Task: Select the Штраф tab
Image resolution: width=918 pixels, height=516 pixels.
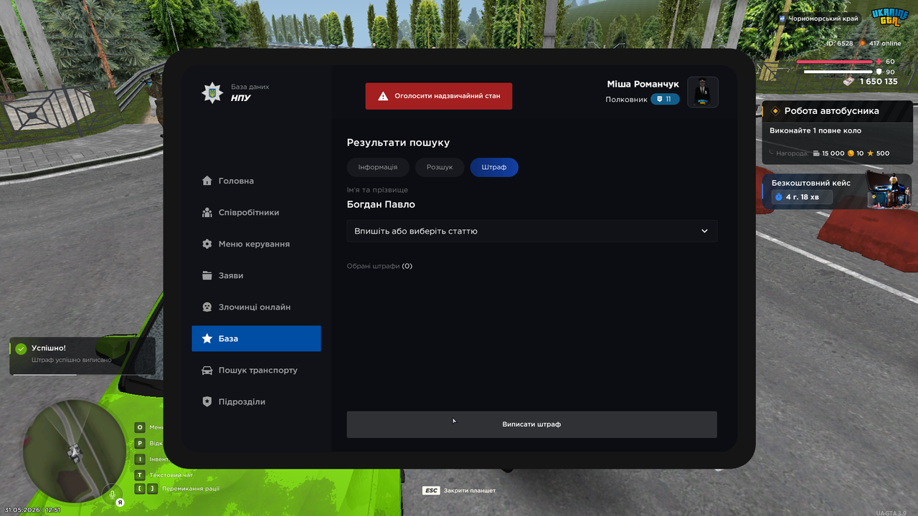Action: [x=494, y=167]
